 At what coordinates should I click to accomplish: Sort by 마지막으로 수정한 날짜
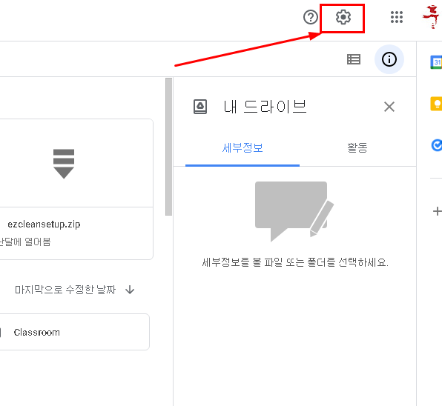point(65,290)
